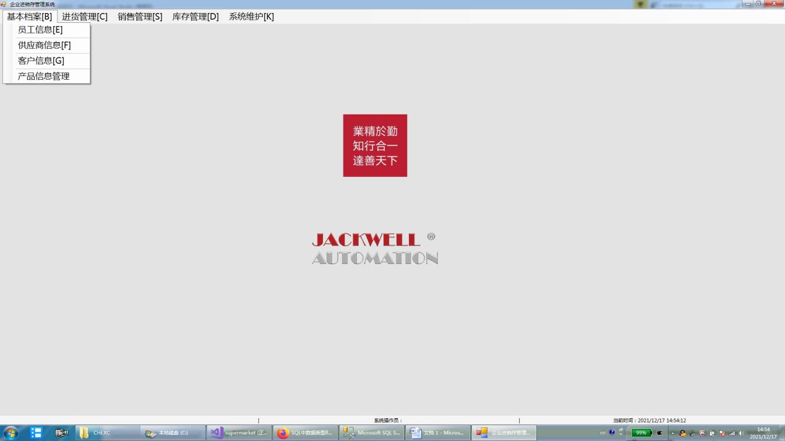785x441 pixels.
Task: Open the QQ penguin tray icon
Action: (683, 433)
